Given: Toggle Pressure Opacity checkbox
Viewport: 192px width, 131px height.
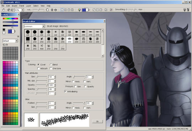Looking at the screenshot, I should click(85, 87).
